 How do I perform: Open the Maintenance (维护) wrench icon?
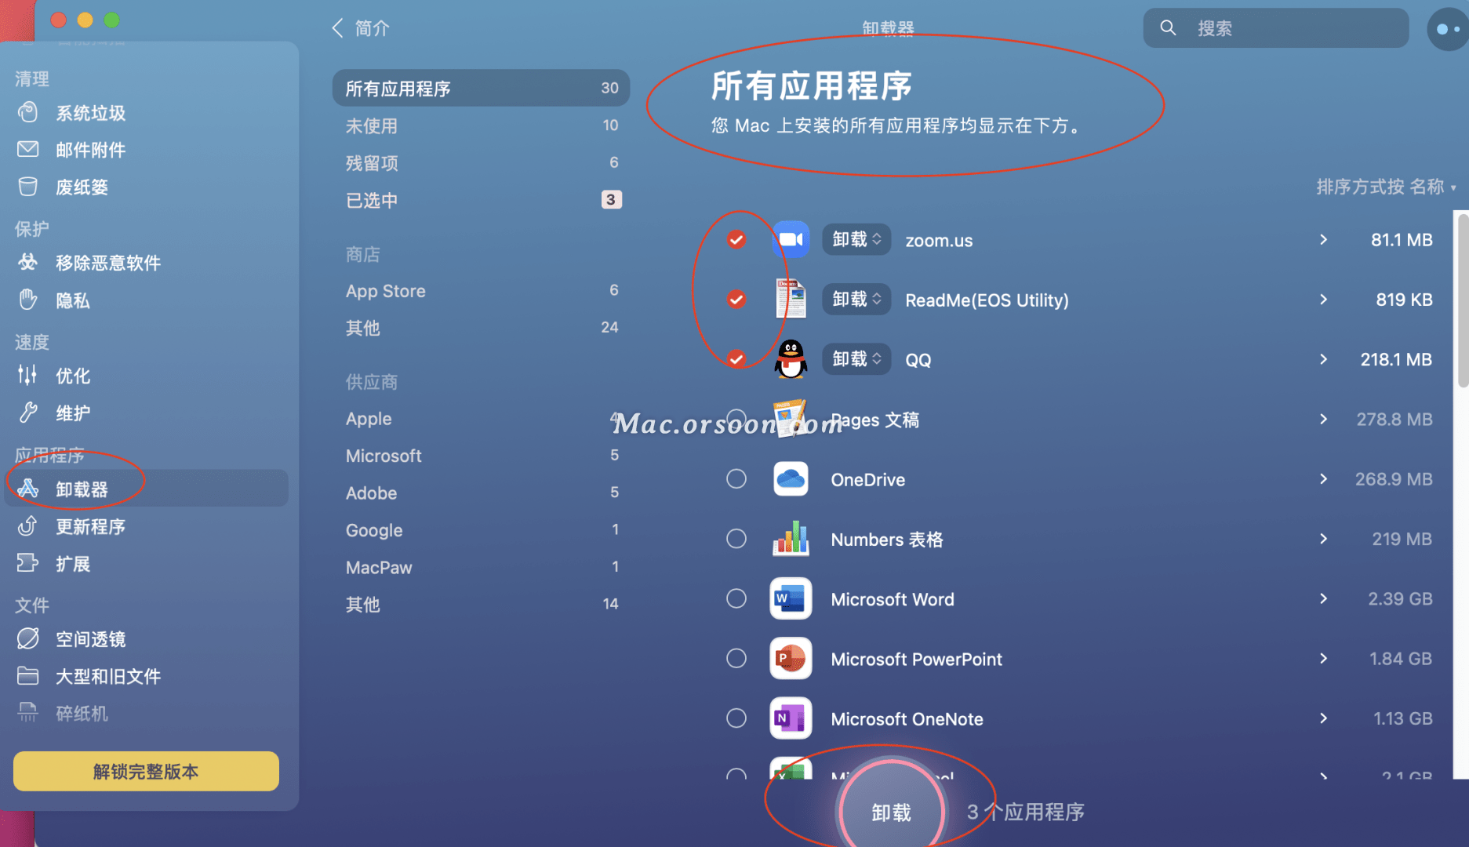[x=28, y=413]
